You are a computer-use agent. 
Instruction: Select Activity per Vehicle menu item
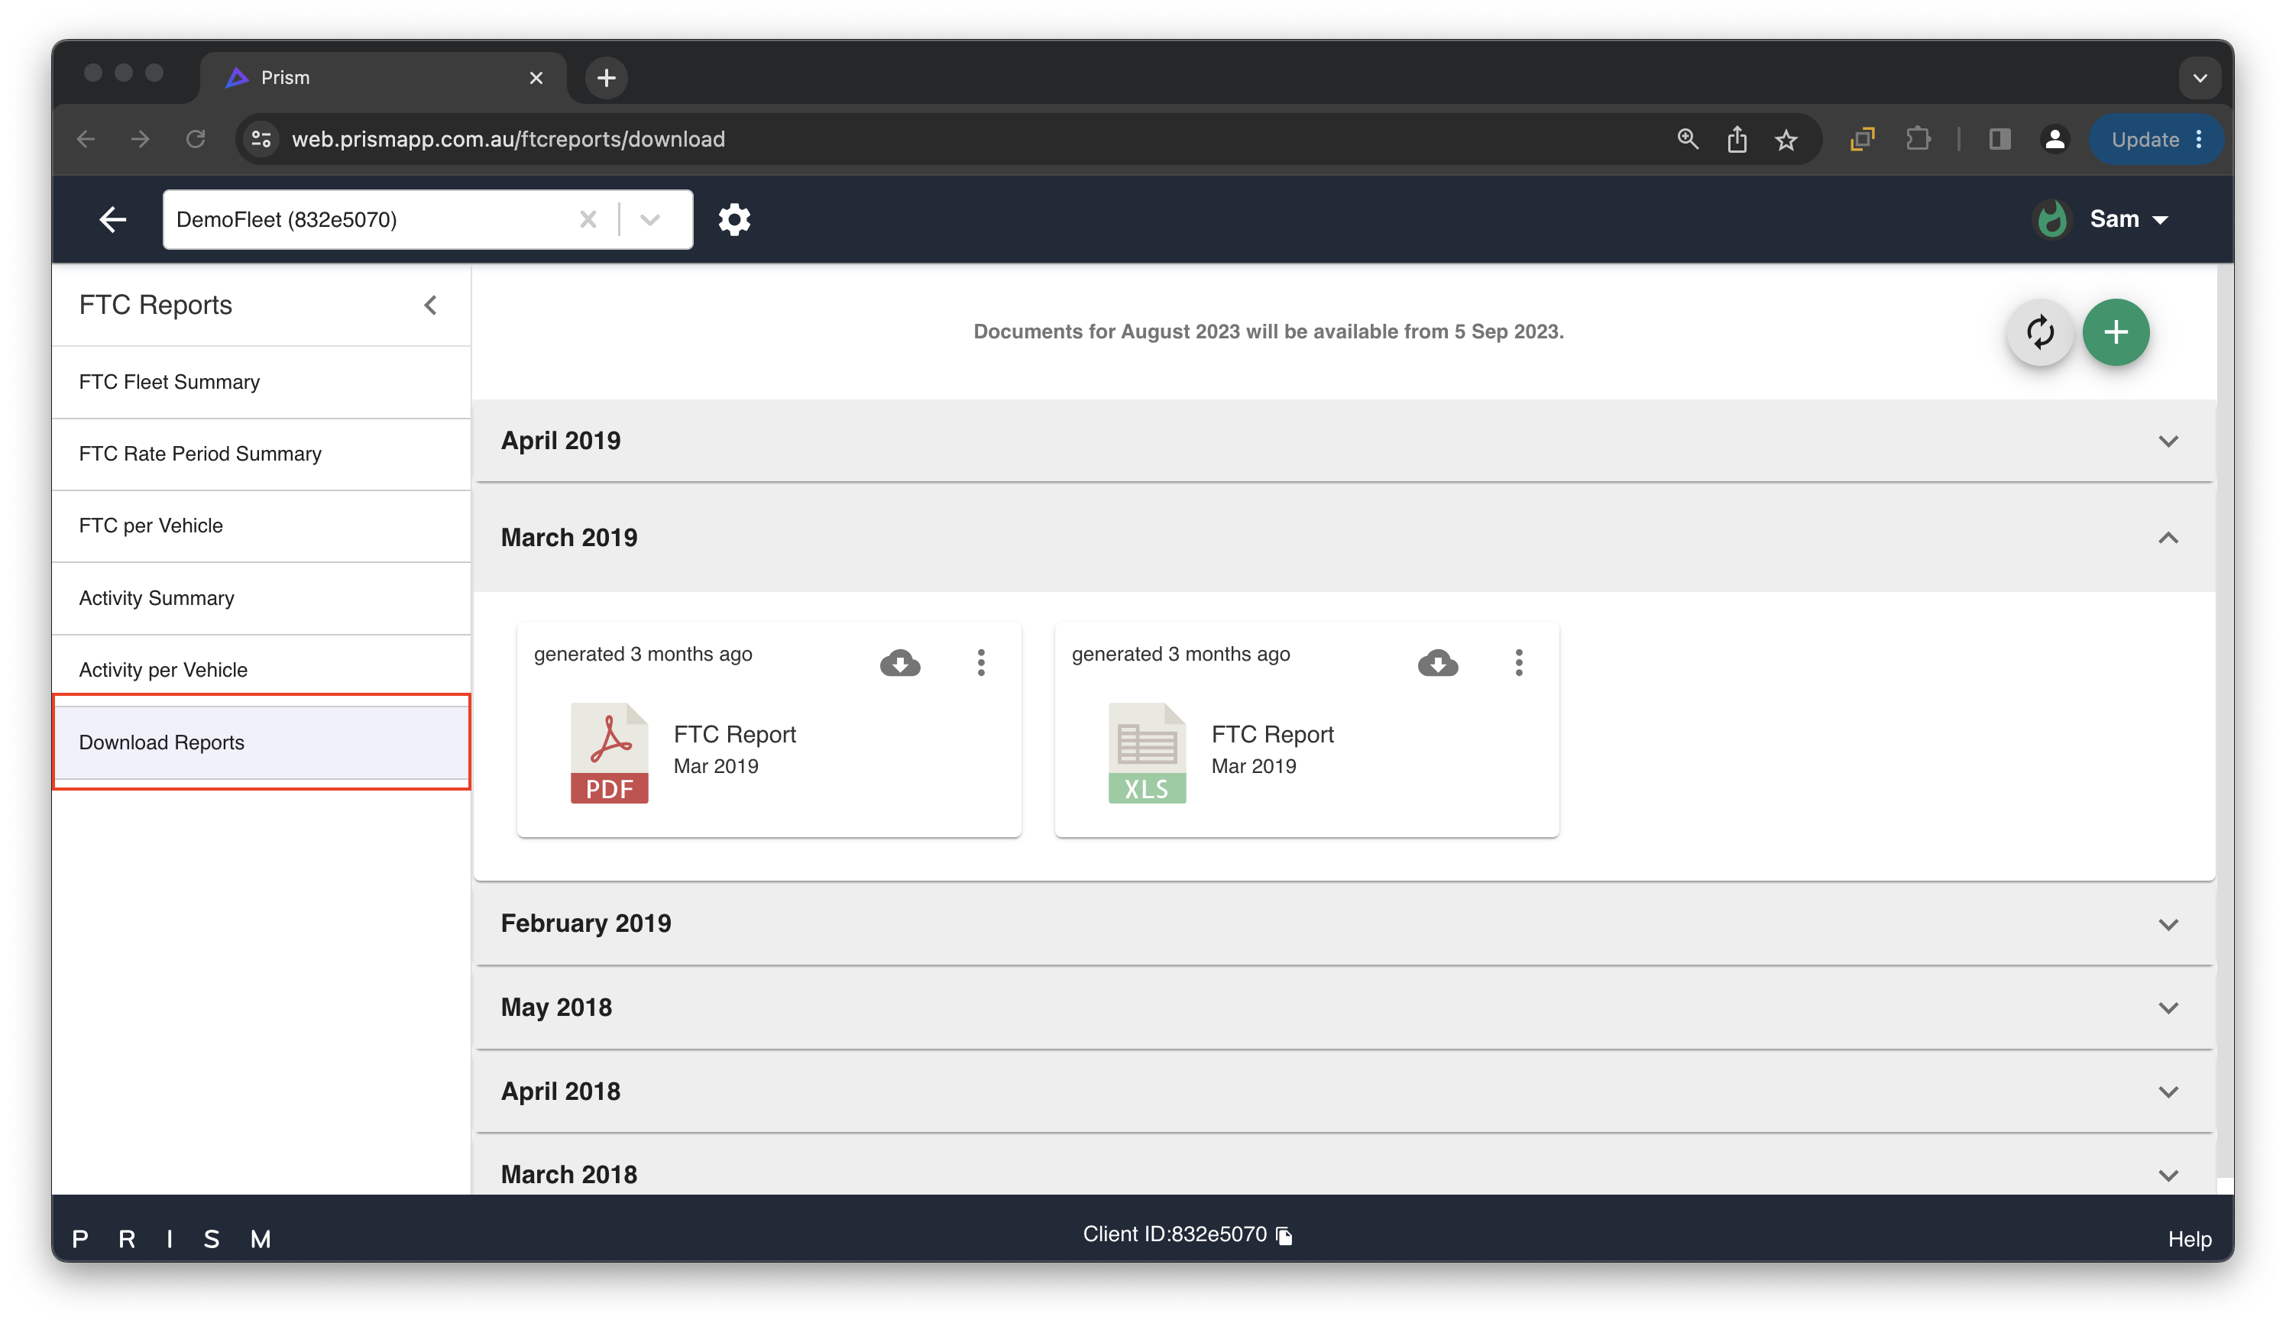[x=164, y=669]
